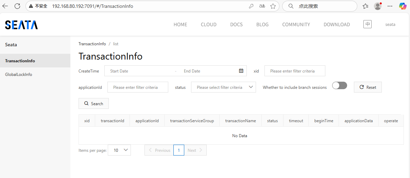Click the No Data table message

tap(240, 135)
